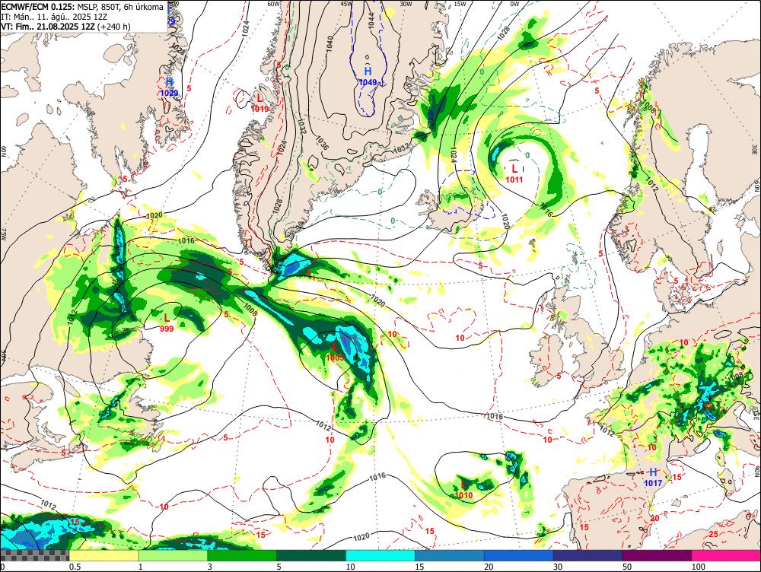The width and height of the screenshot is (761, 572).
Task: Select the checkered 0–0.5 legend segment
Action: (x=34, y=555)
